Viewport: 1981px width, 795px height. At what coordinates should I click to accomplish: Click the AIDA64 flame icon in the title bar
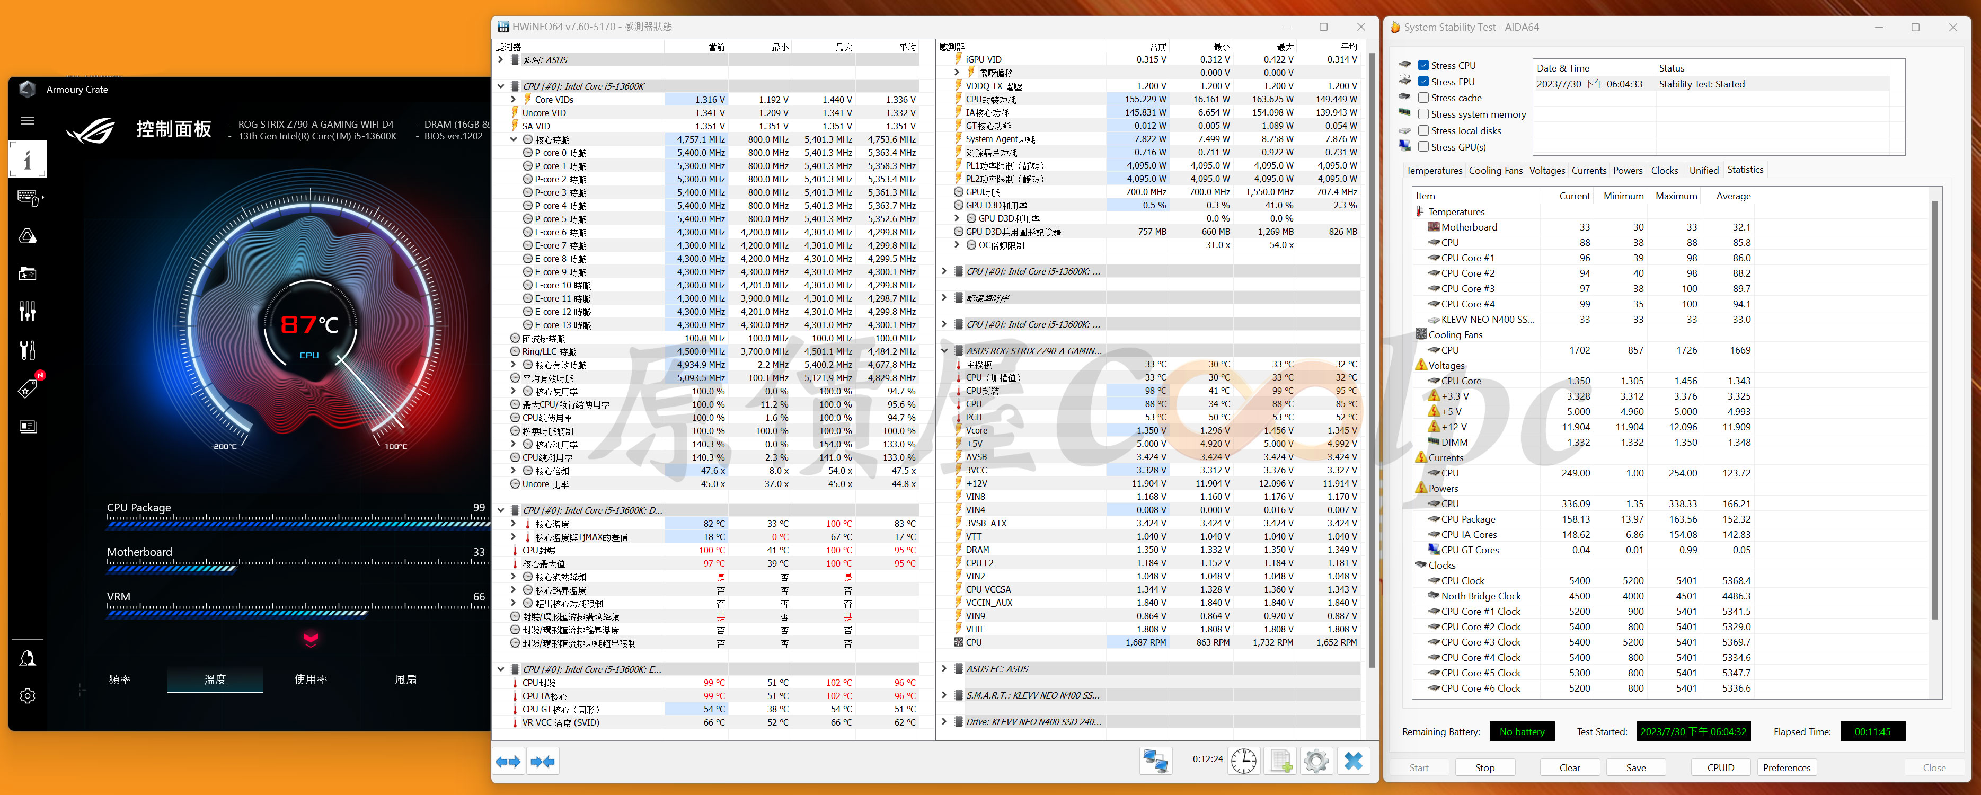[x=1395, y=27]
